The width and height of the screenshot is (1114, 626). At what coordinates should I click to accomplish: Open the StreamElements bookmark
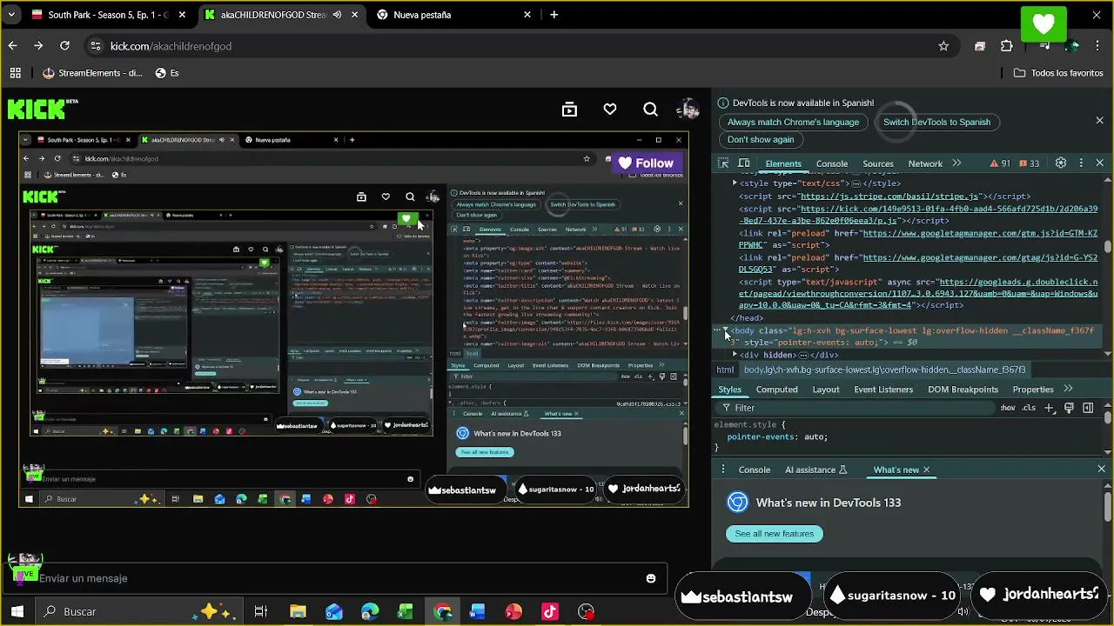point(91,73)
